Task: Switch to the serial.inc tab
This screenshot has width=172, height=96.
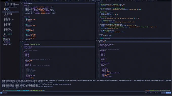Action: click(x=29, y=1)
